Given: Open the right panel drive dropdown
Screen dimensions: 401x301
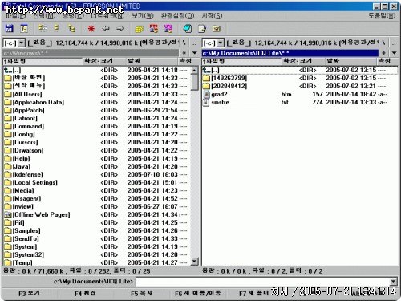Looking at the screenshot, I should point(220,43).
